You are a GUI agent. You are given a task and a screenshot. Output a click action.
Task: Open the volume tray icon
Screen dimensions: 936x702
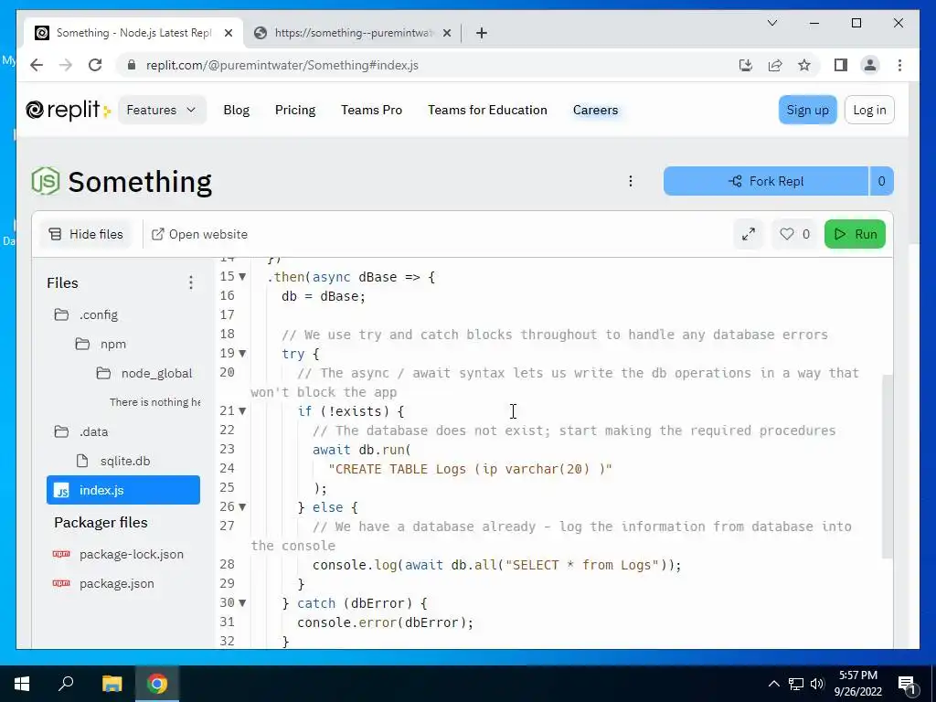point(817,684)
